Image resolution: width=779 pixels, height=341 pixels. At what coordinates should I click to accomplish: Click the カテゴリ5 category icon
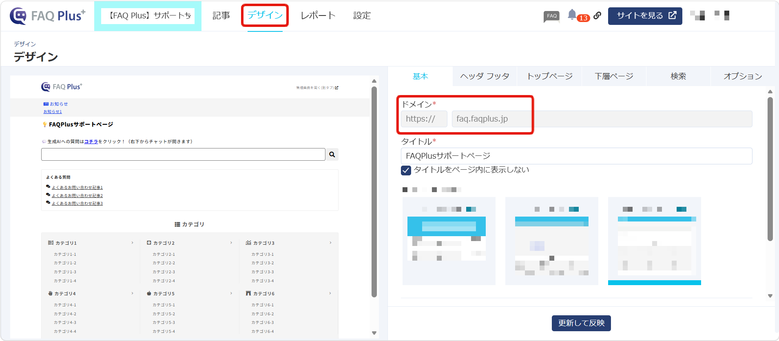pyautogui.click(x=149, y=293)
